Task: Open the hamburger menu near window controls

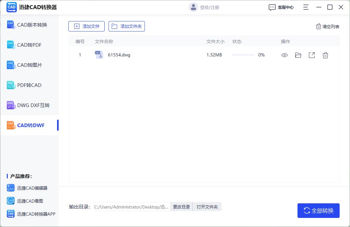Action: click(306, 7)
